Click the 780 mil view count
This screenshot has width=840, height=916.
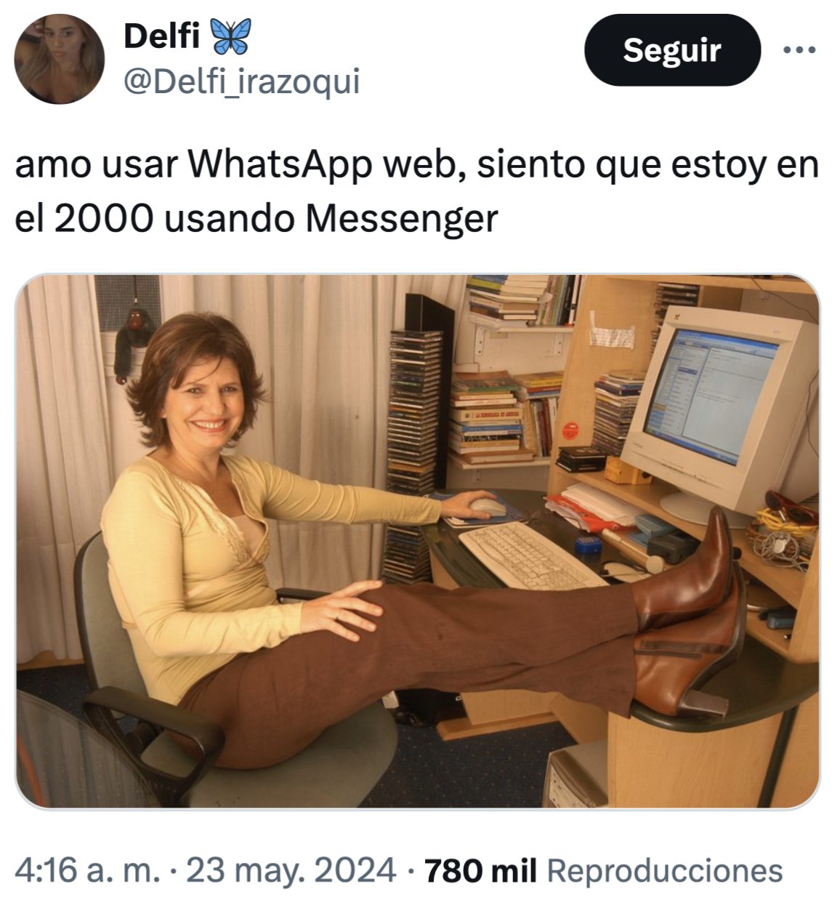click(x=480, y=869)
